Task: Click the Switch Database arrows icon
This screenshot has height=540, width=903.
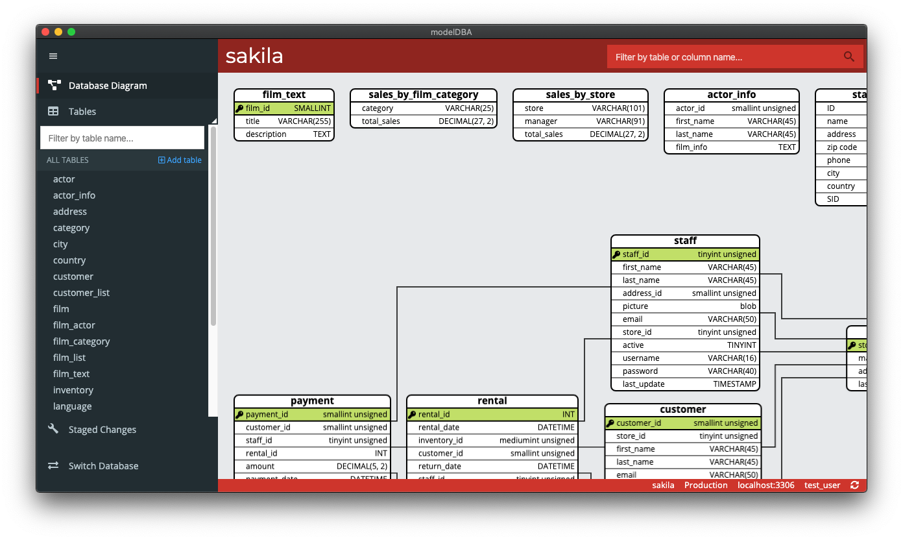Action: point(53,465)
